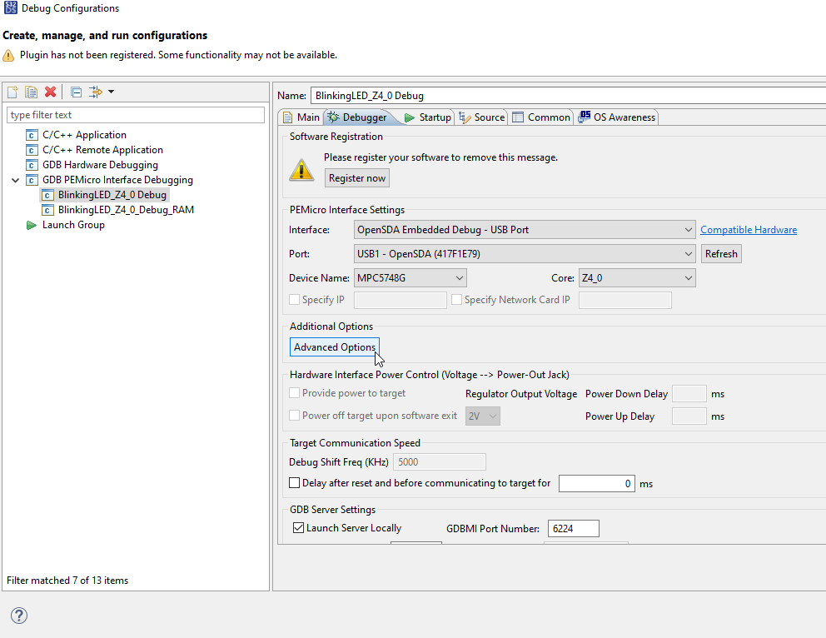
Task: Switch to the Startup tab
Action: (433, 117)
